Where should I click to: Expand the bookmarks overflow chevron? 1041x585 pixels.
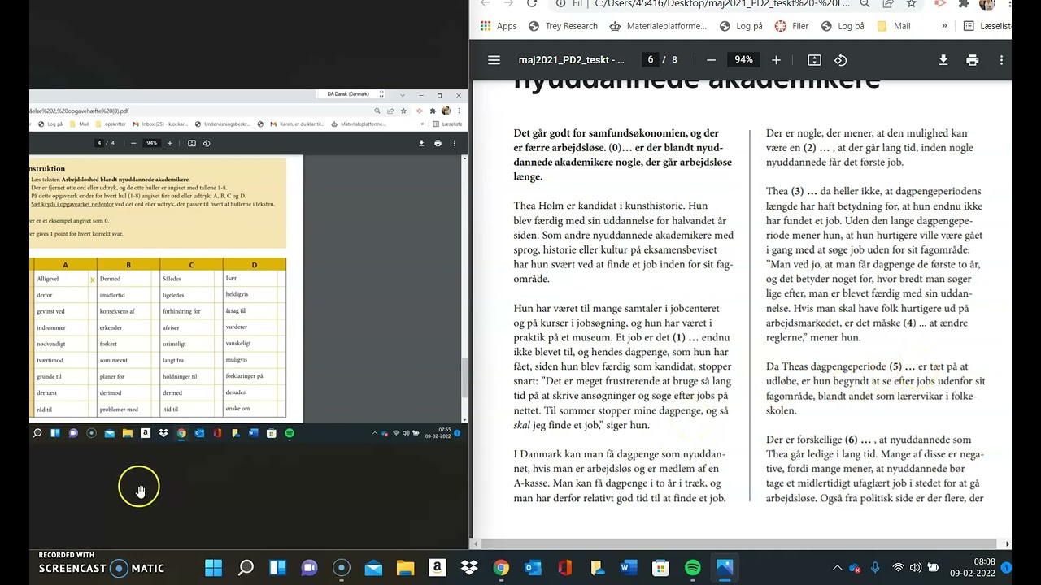coord(944,26)
